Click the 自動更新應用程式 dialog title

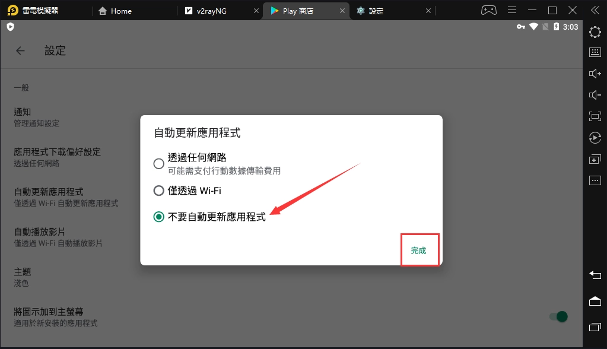click(x=197, y=133)
